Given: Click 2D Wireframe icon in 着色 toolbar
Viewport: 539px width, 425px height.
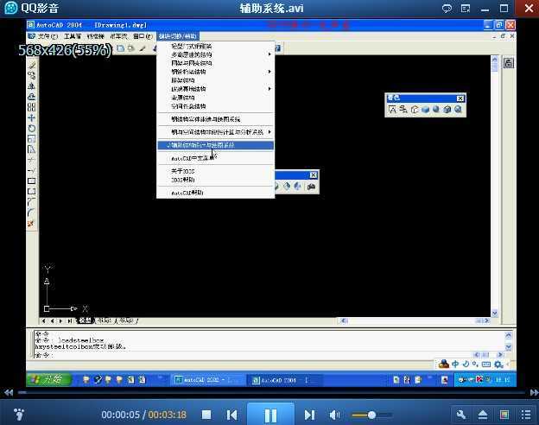Looking at the screenshot, I should point(392,110).
